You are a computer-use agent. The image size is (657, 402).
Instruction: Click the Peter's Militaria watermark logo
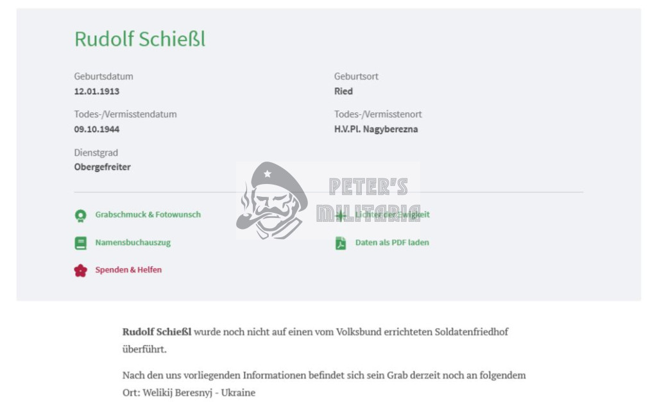tap(328, 201)
